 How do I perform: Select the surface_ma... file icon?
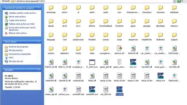coord(65,90)
